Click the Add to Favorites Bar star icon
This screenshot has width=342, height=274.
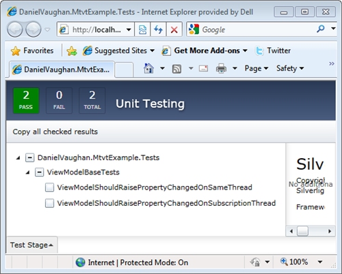72,50
